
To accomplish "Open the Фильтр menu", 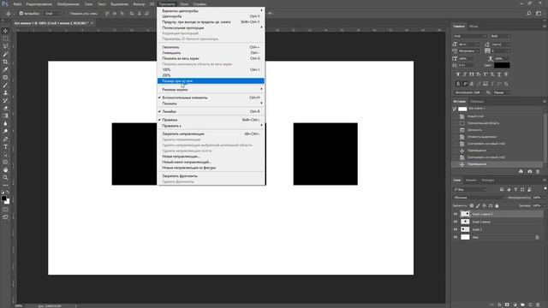I will tap(139, 3).
